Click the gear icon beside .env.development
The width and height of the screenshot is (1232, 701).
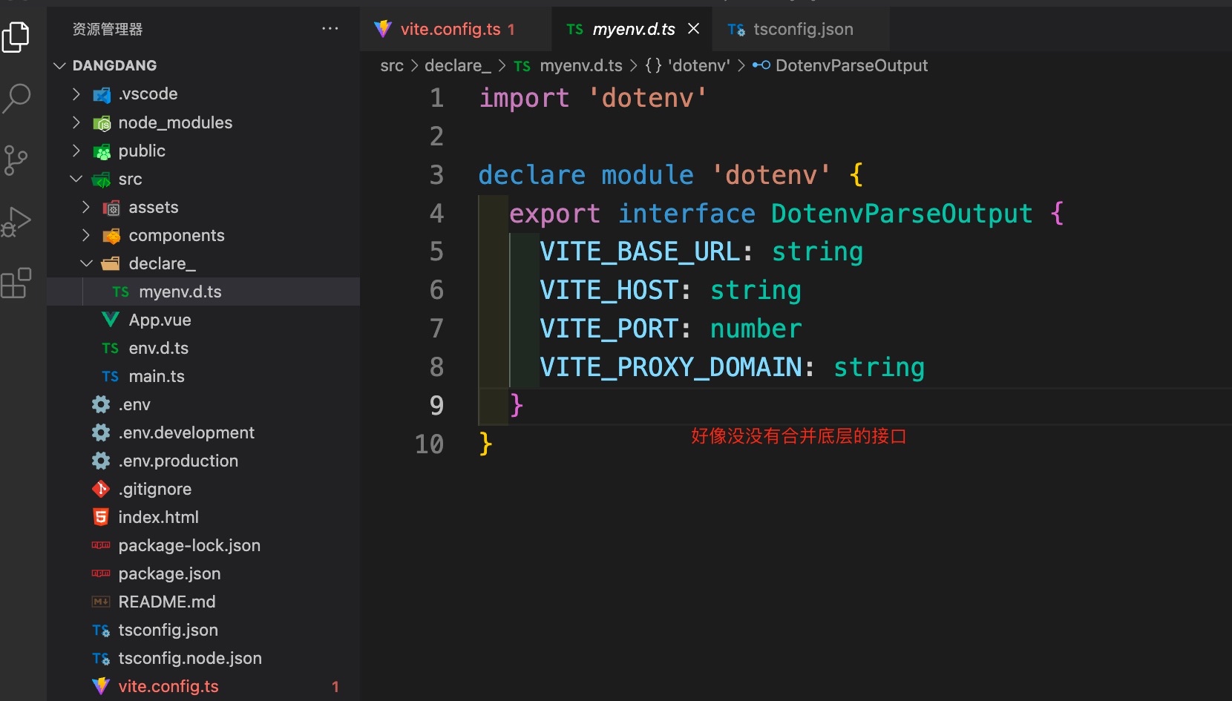(101, 432)
